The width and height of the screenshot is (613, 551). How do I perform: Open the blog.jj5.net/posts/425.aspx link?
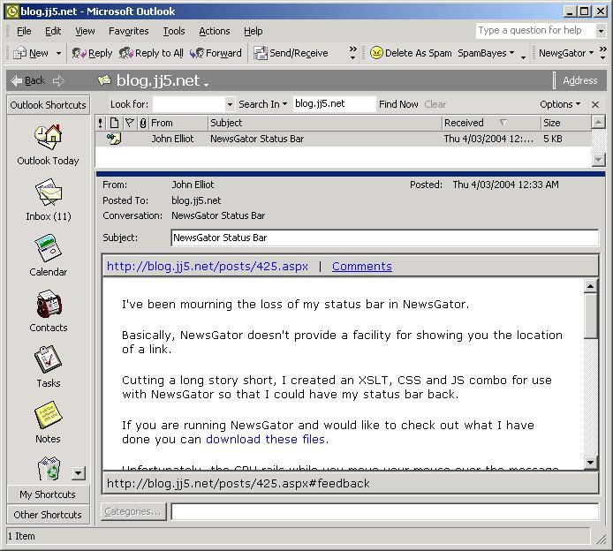pyautogui.click(x=208, y=266)
